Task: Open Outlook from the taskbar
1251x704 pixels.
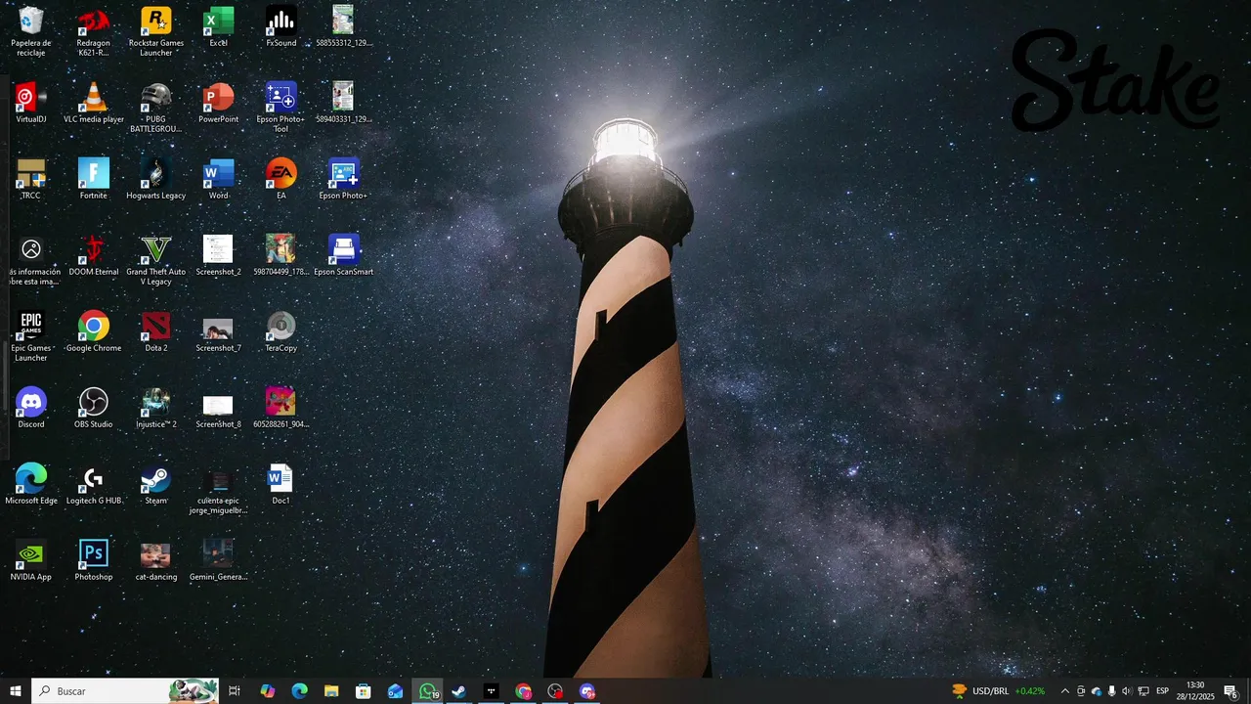Action: 396,691
